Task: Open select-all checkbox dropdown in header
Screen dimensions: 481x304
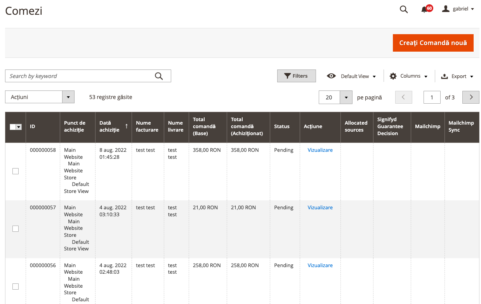Action: (x=19, y=127)
